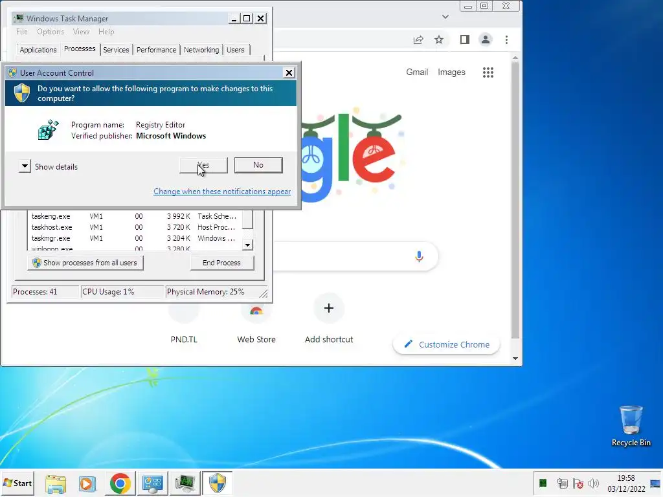Click the Physical Memory: 25% status entry
663x497 pixels.
coord(212,292)
